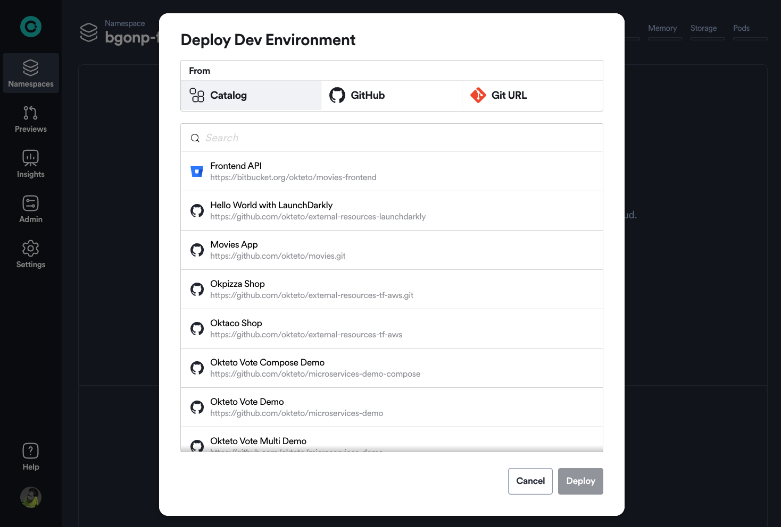Open Settings from the sidebar
Screen dimensions: 781x527
[30, 254]
